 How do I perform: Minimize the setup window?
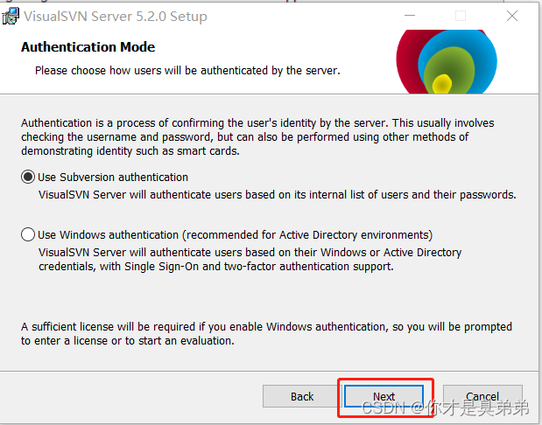pyautogui.click(x=410, y=16)
